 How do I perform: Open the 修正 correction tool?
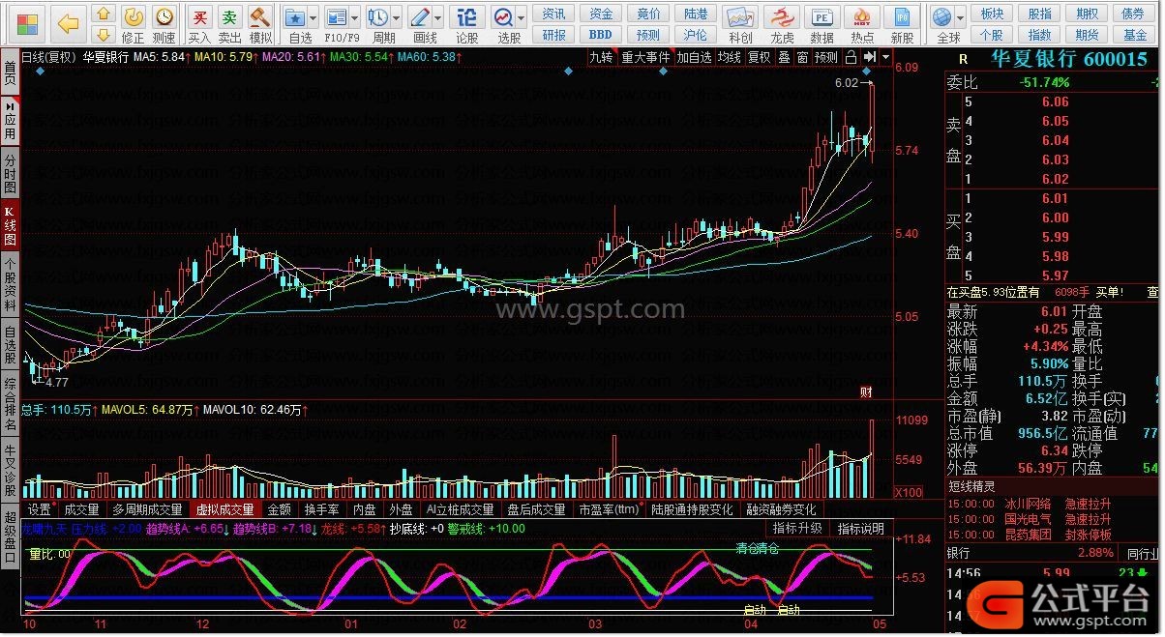click(x=134, y=24)
